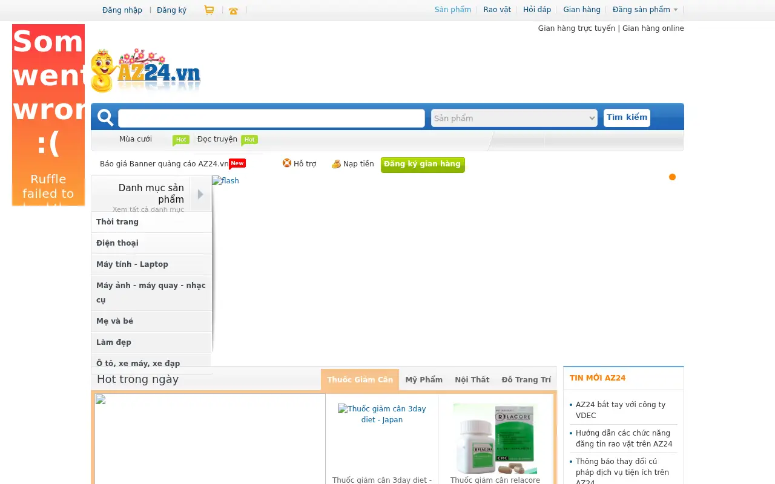
Task: Click the Đọc truyện link
Action: pyautogui.click(x=217, y=139)
